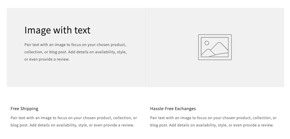290x139 pixels.
Task: Click first line of the Hassle-Free Exchanges description
Action: coord(213,118)
